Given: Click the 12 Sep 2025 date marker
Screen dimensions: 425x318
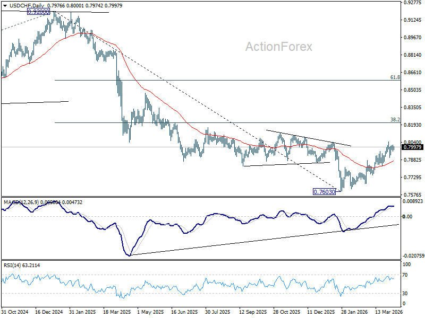Looking at the screenshot, I should (253, 312).
